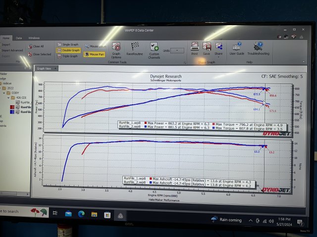Expand the Share dropdown arrow
The image size is (317, 237).
[x=218, y=57]
